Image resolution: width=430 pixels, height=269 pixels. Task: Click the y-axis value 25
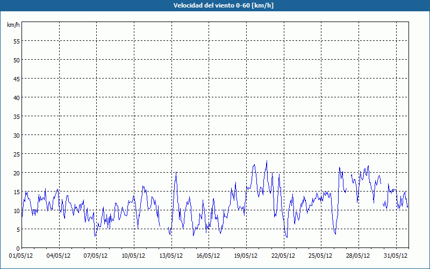click(x=17, y=154)
